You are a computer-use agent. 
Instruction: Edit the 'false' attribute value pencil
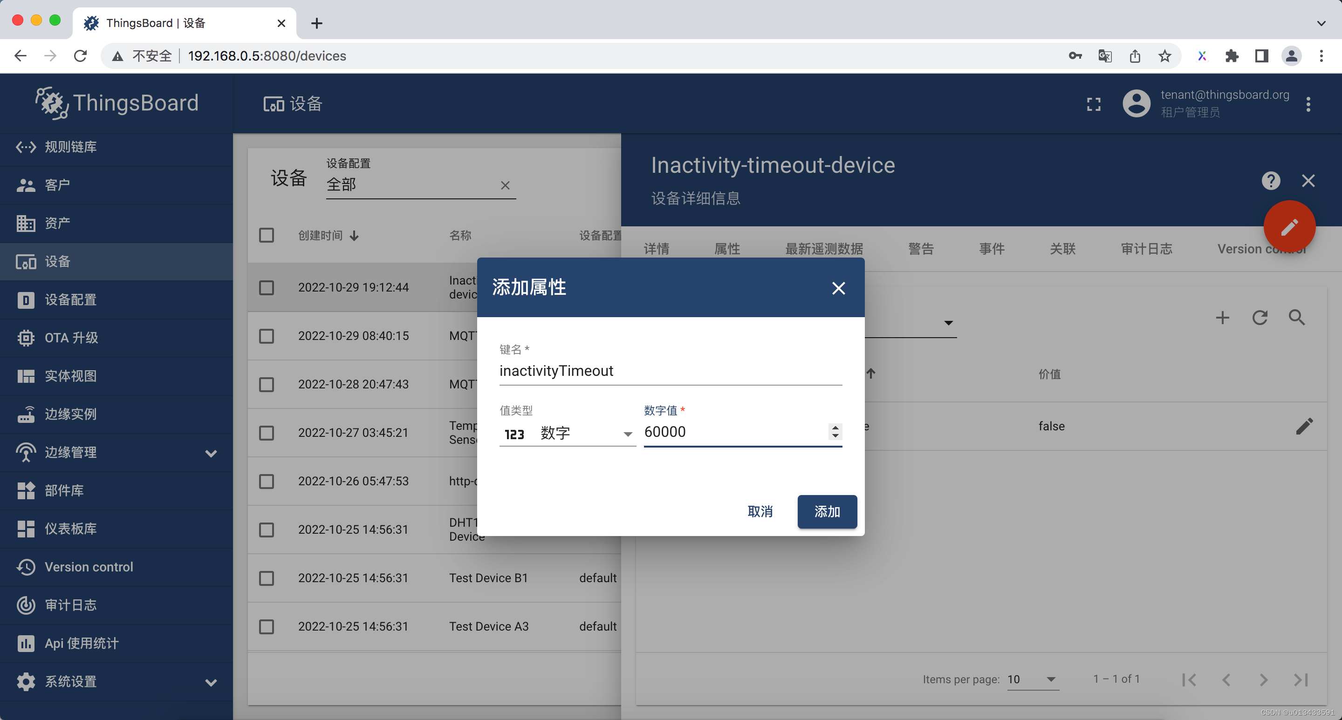pos(1304,426)
